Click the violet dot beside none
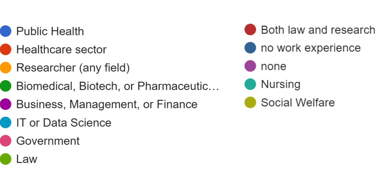378x184 pixels. click(x=250, y=66)
